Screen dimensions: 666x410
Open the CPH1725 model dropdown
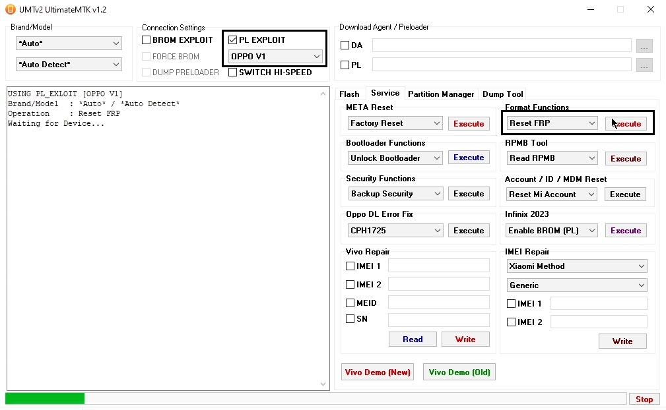(395, 231)
